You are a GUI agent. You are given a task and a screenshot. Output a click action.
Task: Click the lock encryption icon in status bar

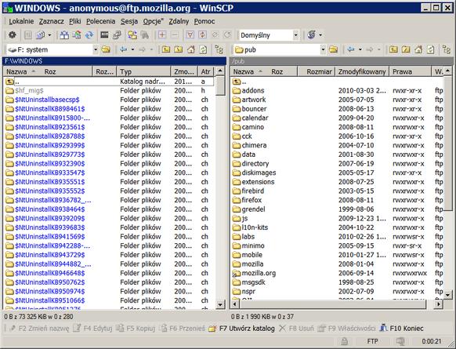pos(344,341)
